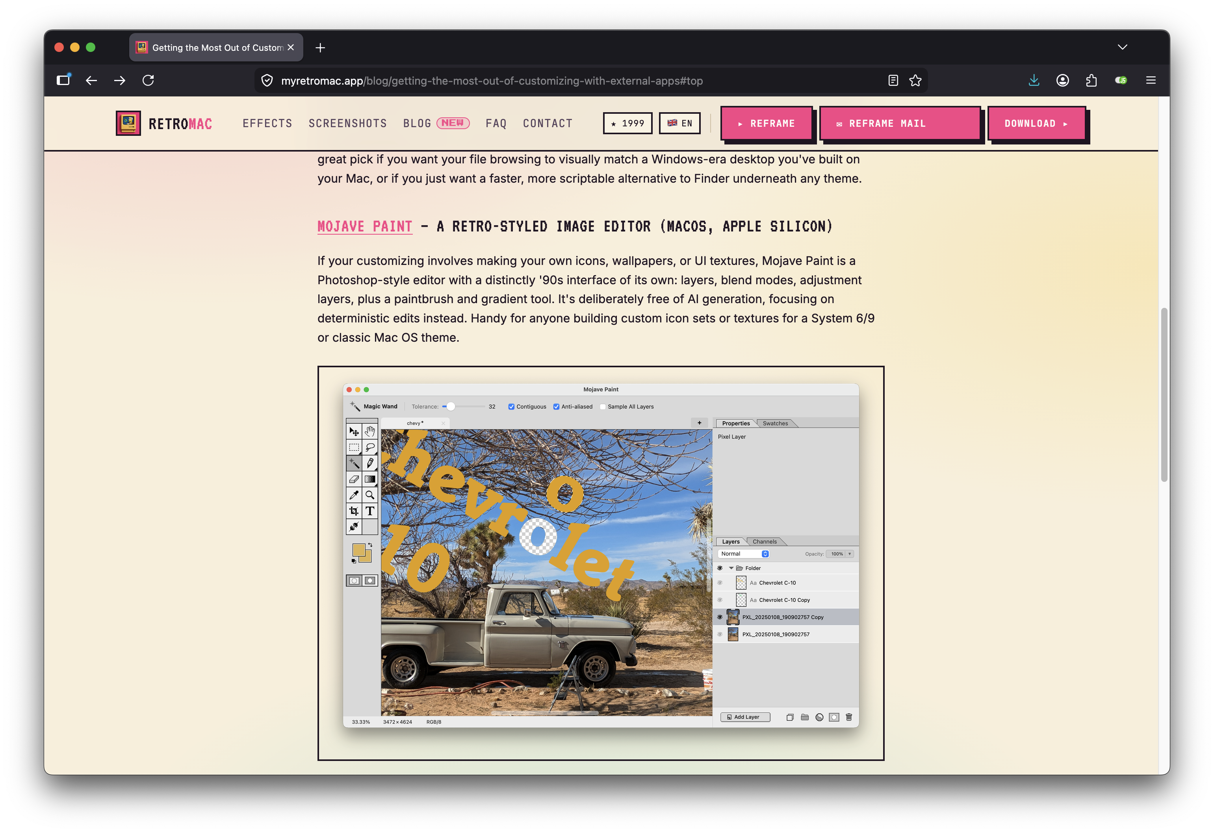Pick the Gradient tool
Screen dimensions: 1214x833
tap(370, 479)
